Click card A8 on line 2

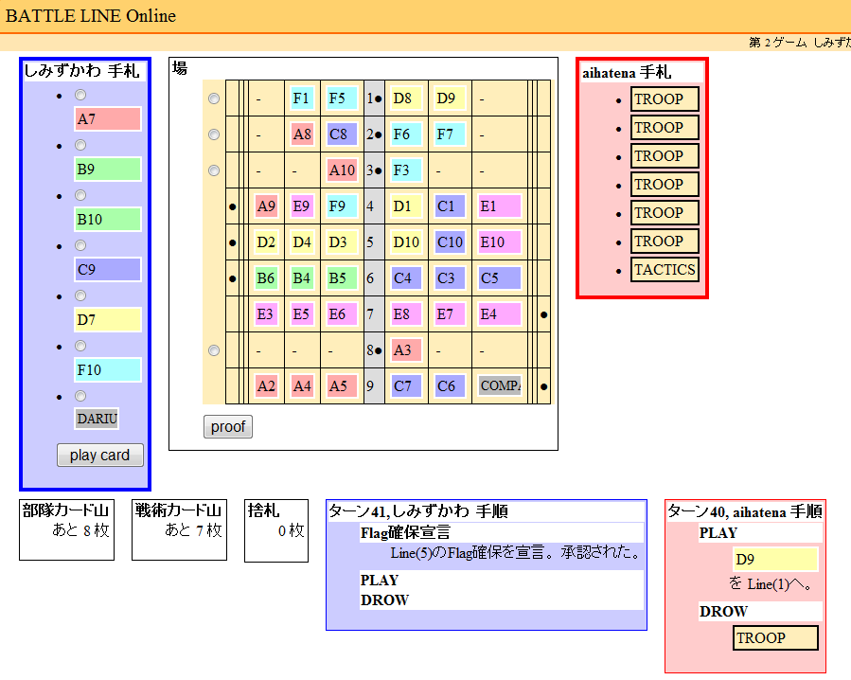click(302, 134)
